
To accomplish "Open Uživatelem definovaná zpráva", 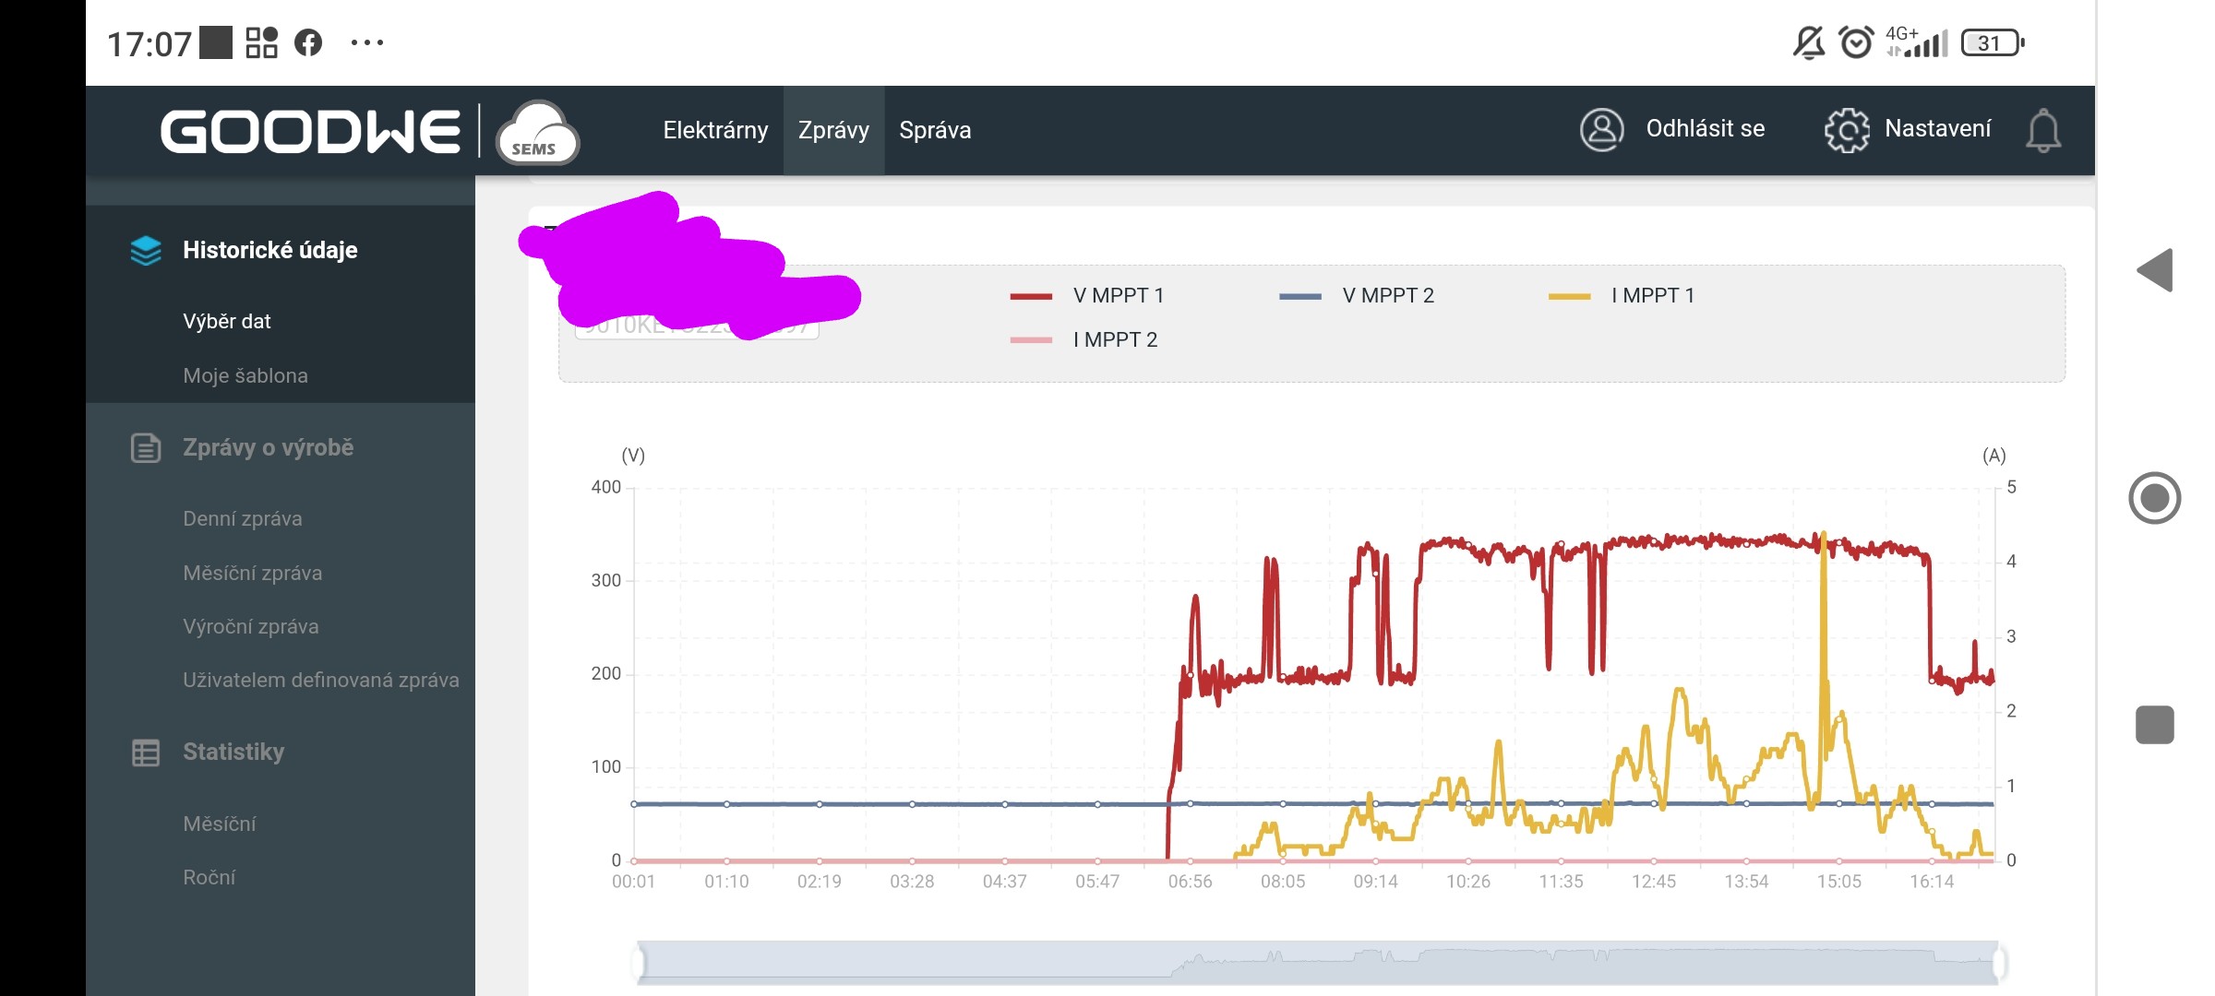I will [x=321, y=680].
